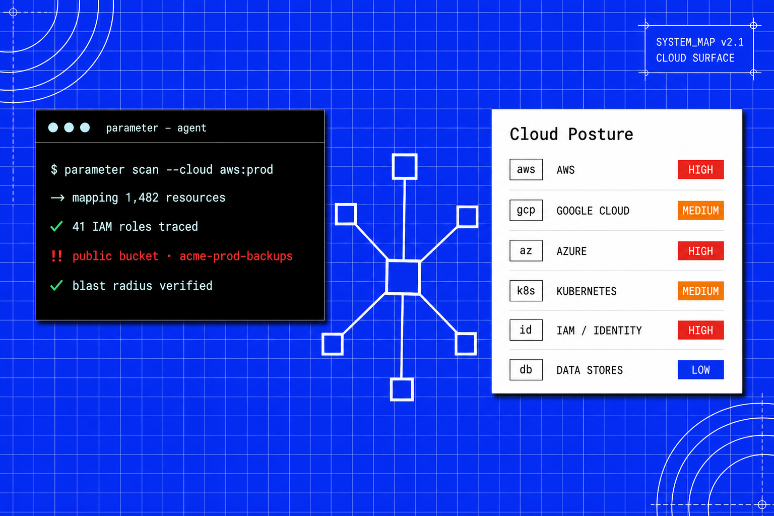Click the HIGH badge for IAM / Identity
This screenshot has height=516, width=774.
[x=700, y=330]
